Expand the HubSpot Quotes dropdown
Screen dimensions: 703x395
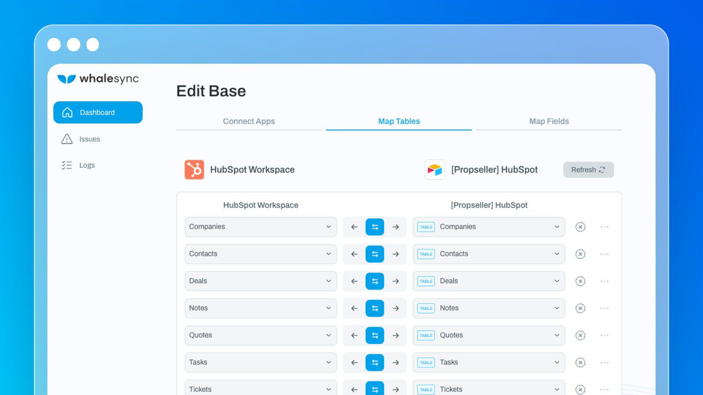pos(261,335)
